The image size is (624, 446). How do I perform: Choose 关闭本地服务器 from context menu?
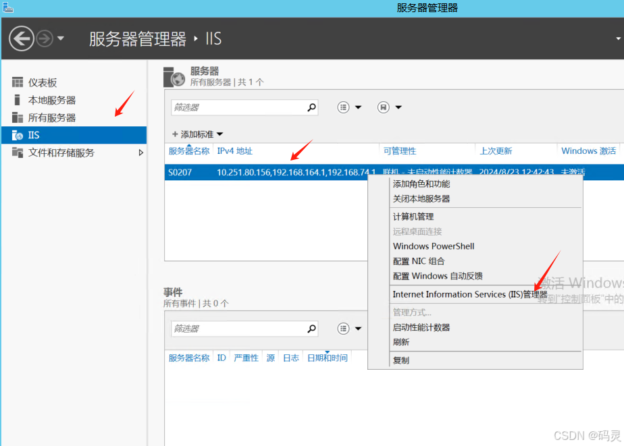(421, 199)
